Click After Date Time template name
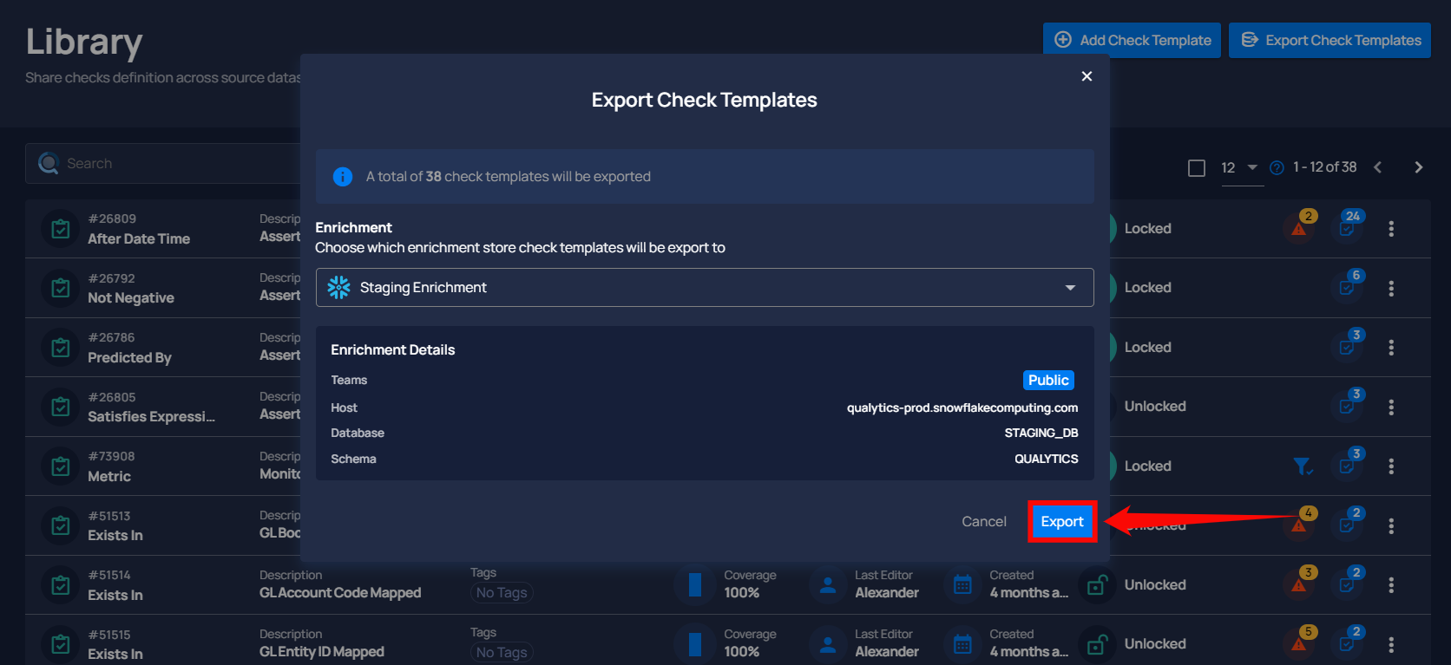 tap(139, 239)
